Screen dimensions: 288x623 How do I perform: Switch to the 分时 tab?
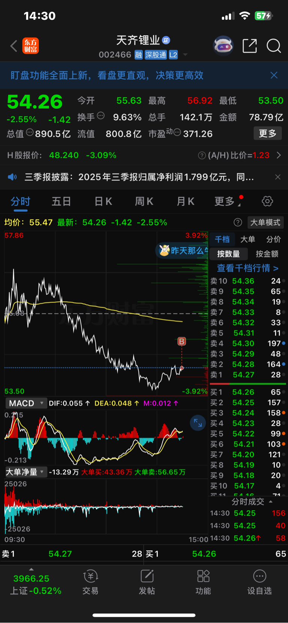[x=20, y=201]
